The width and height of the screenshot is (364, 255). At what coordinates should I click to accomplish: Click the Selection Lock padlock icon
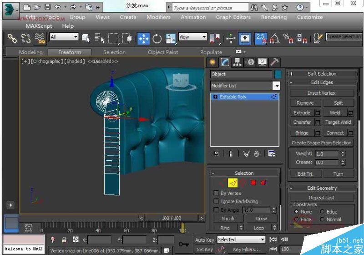64,240
